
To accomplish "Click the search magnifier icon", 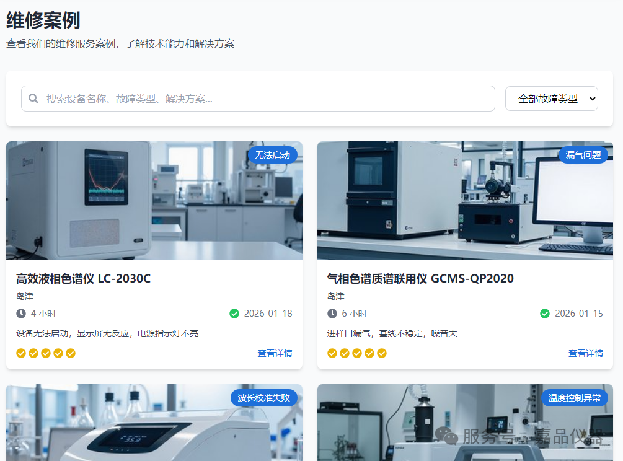I will point(33,99).
